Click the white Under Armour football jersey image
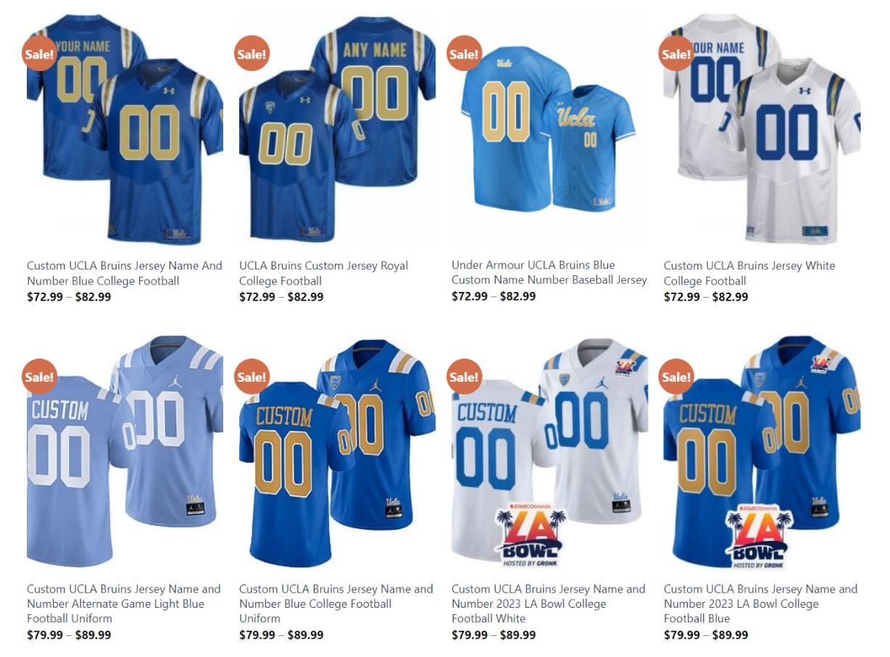This screenshot has width=890, height=657. pos(762,129)
